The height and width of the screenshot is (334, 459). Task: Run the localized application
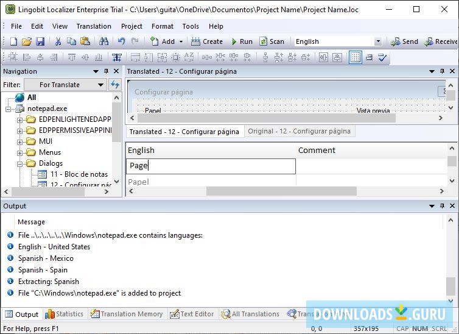(x=242, y=41)
